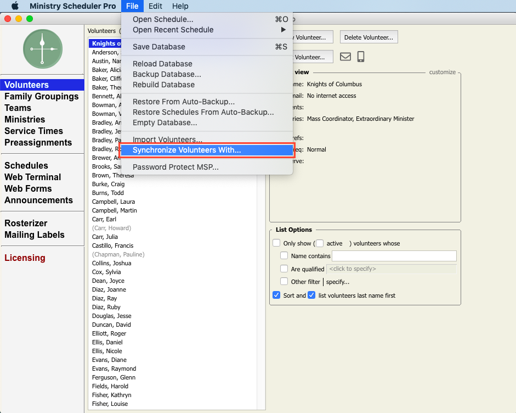Expand the Open Recent Schedule submenu

coord(207,30)
